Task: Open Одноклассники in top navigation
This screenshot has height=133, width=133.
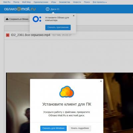Action: click(x=41, y=2)
